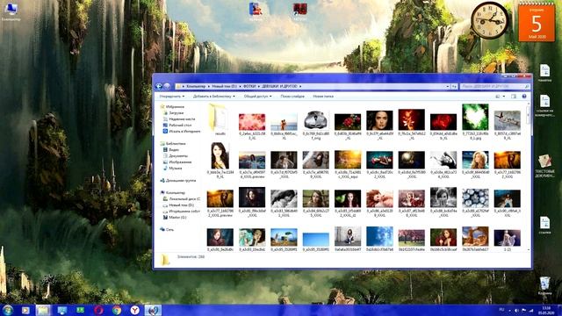This screenshot has height=316, width=562.
Task: Select the yellow folder in file list
Action: pos(220,119)
